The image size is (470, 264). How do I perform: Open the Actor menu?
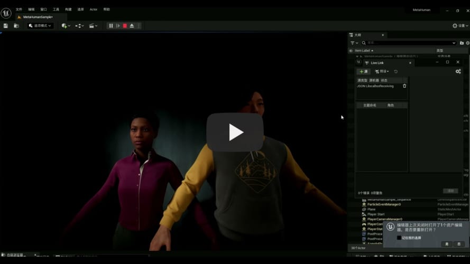coord(94,10)
